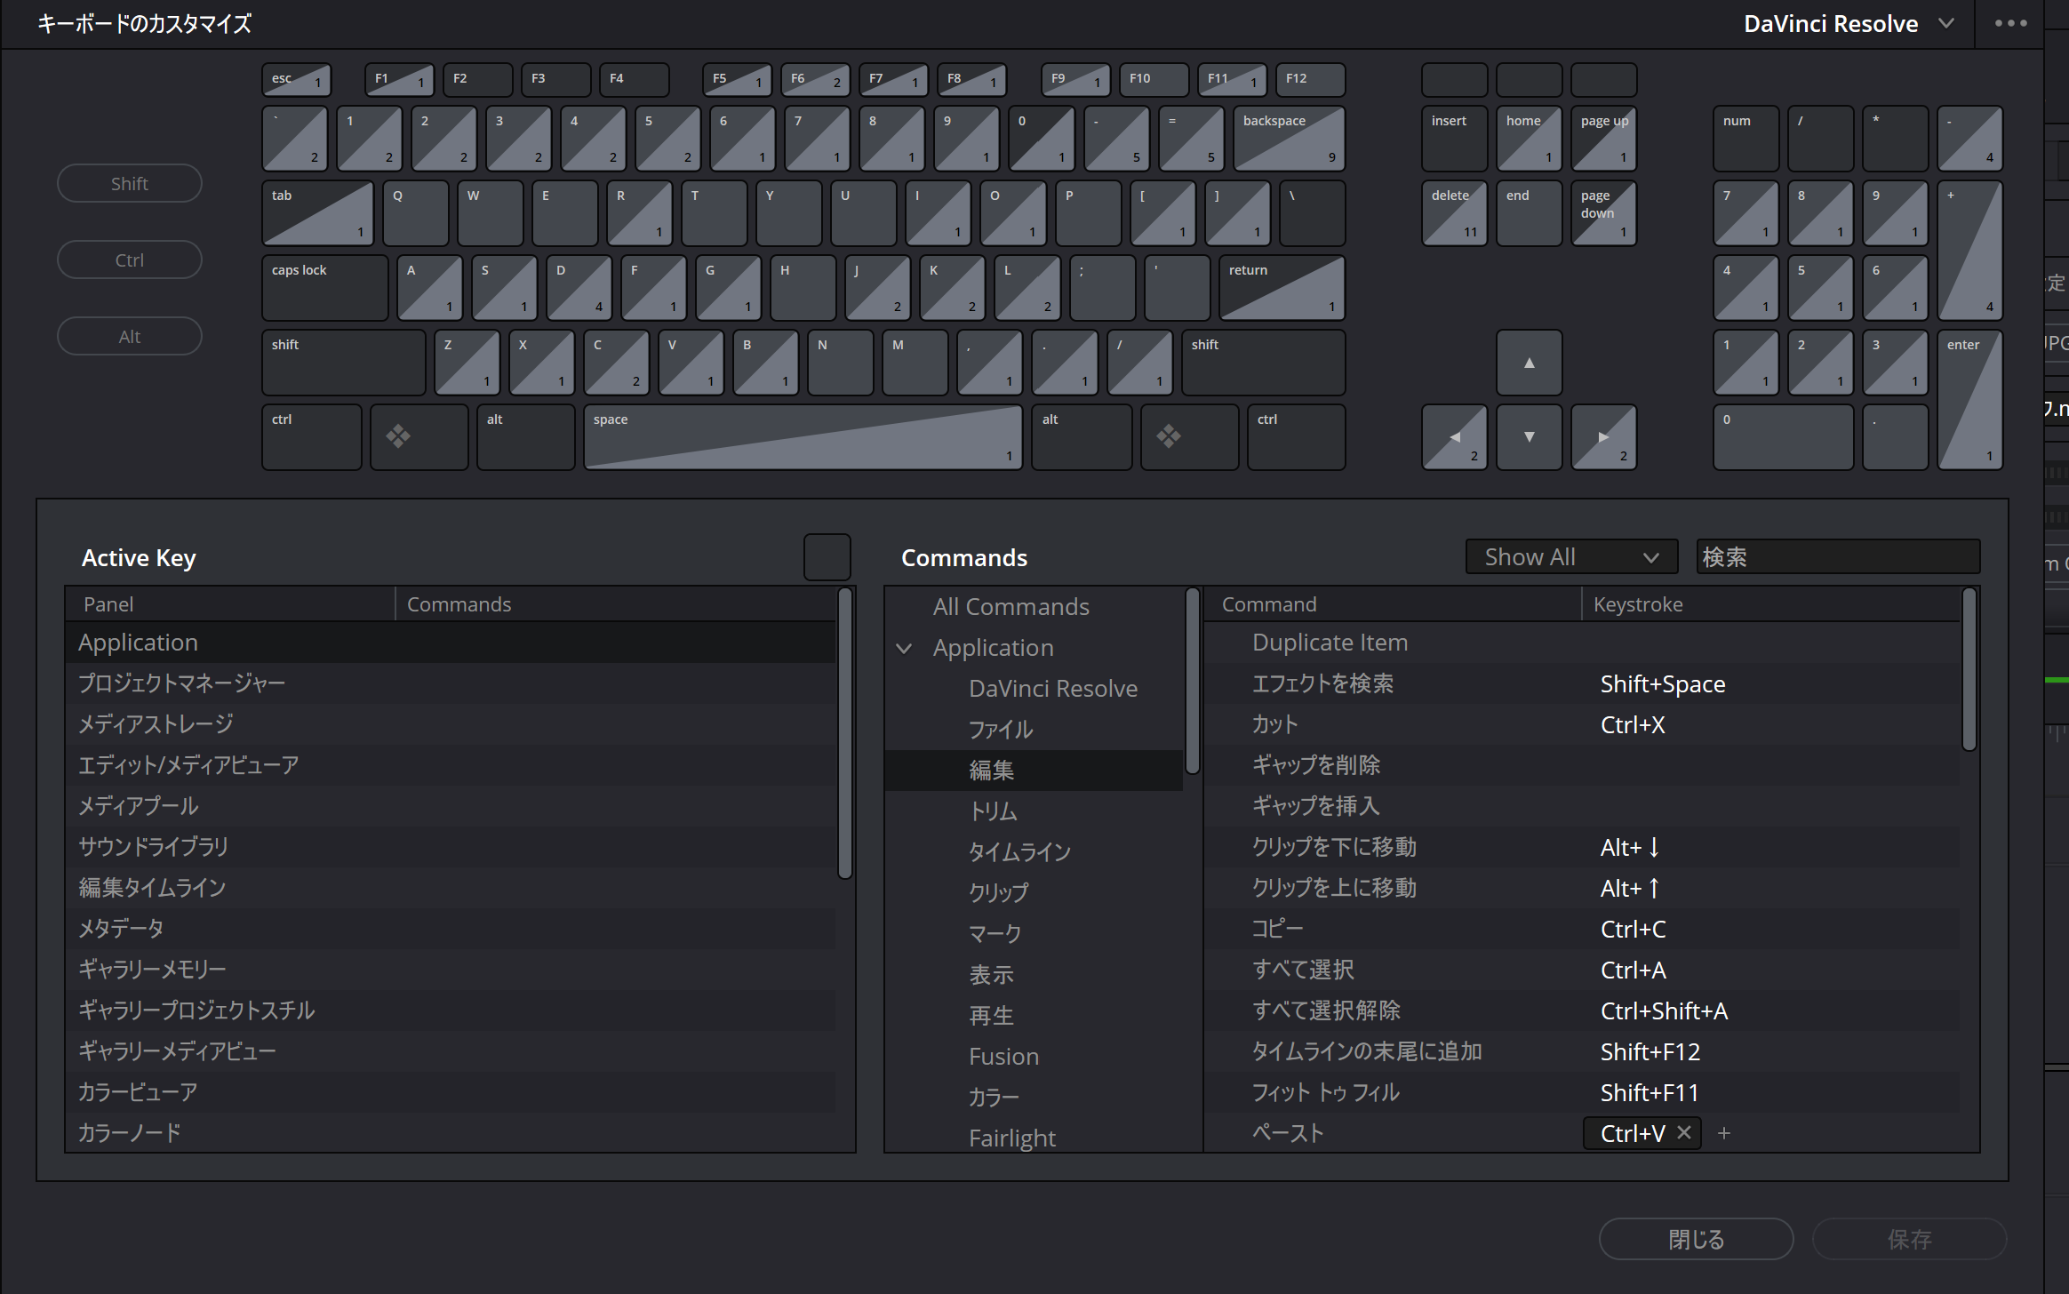Click the down arrow key on keyboard map
The image size is (2069, 1294).
coord(1529,436)
